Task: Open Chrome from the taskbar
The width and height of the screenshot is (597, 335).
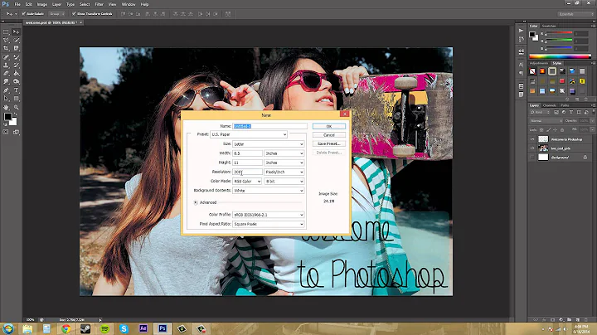Action: coord(66,328)
